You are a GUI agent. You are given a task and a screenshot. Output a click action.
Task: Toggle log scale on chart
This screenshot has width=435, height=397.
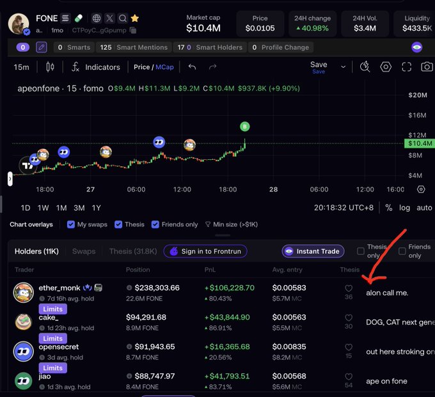(404, 208)
